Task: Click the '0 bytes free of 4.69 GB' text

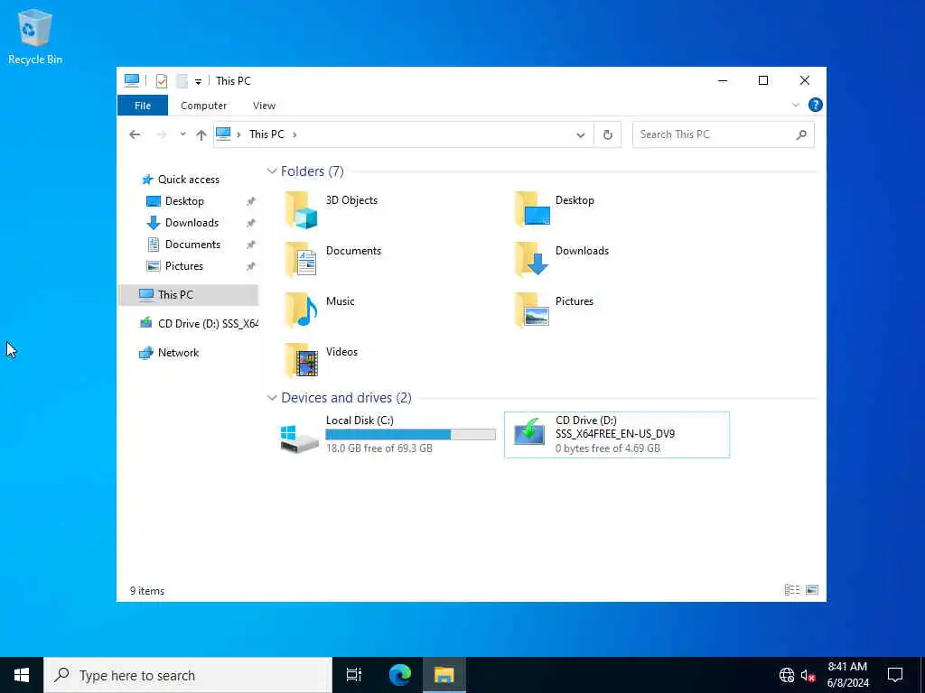Action: click(x=608, y=448)
